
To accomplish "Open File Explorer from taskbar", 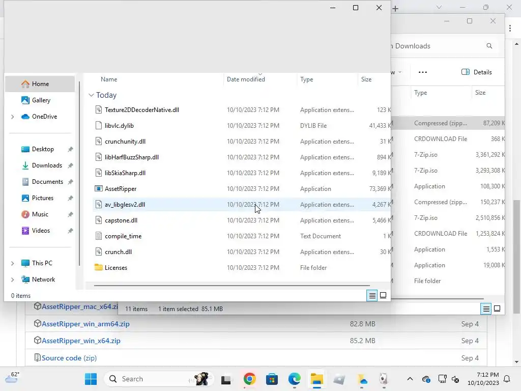I will pos(316,379).
